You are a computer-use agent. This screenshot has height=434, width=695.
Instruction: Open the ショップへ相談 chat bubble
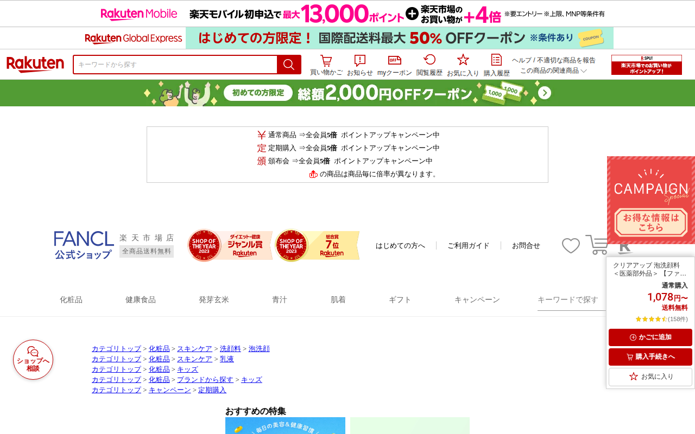coord(33,360)
